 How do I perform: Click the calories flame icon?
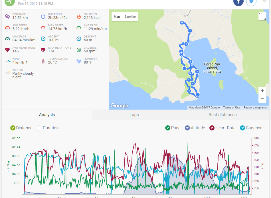(x=79, y=16)
